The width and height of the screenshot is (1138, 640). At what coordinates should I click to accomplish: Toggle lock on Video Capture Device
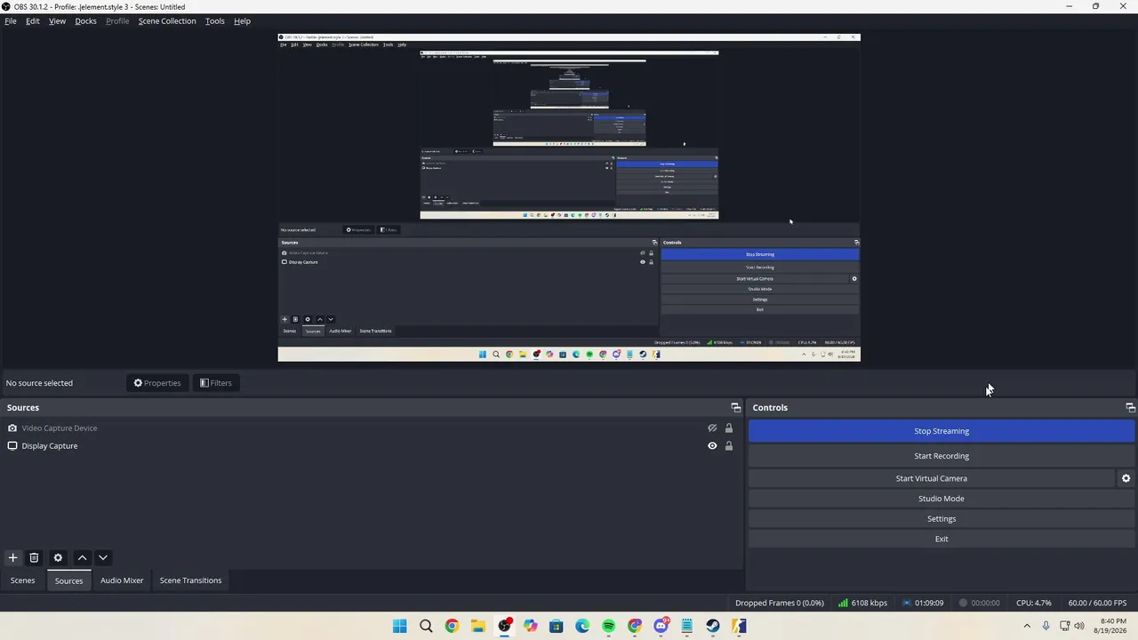click(x=729, y=428)
